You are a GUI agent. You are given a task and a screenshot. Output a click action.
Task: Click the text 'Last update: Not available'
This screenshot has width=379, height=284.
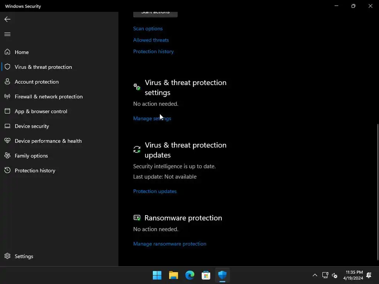[165, 176]
